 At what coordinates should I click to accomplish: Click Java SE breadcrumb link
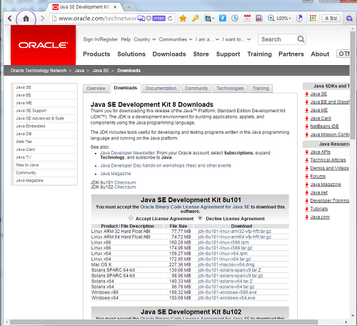(x=101, y=71)
